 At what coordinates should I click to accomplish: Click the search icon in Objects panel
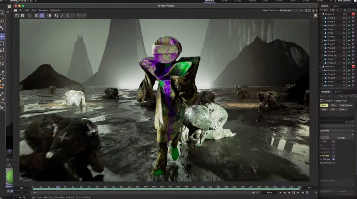(x=345, y=10)
